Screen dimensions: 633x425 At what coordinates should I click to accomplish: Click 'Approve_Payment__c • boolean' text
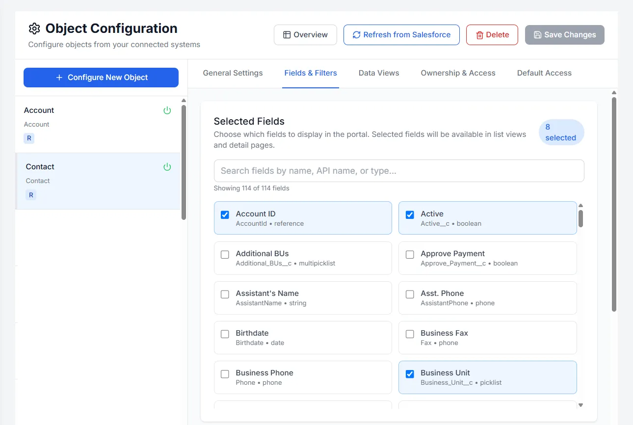(469, 263)
